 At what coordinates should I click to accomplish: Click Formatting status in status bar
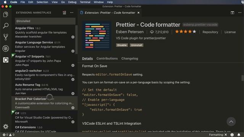[x=218, y=135]
